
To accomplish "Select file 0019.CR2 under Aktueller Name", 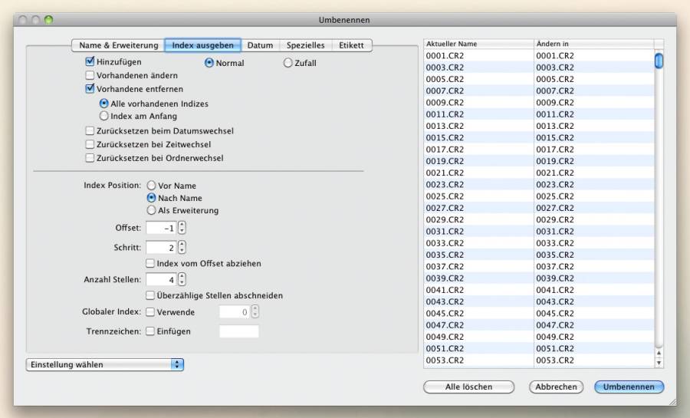I will (x=445, y=161).
